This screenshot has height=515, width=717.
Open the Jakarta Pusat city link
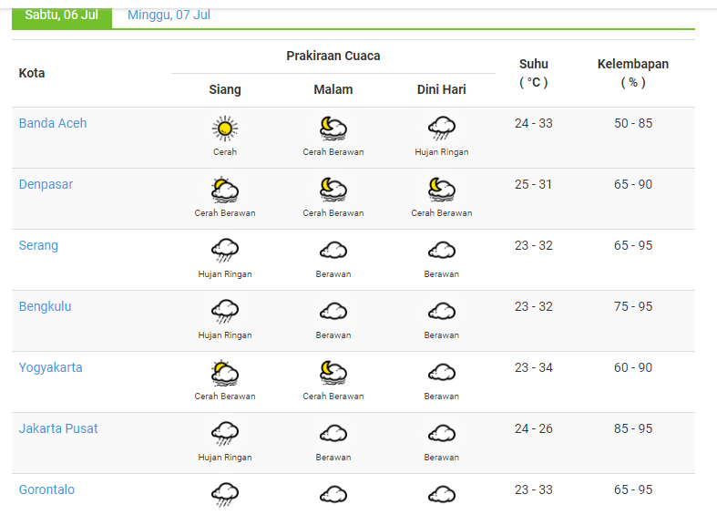(58, 428)
